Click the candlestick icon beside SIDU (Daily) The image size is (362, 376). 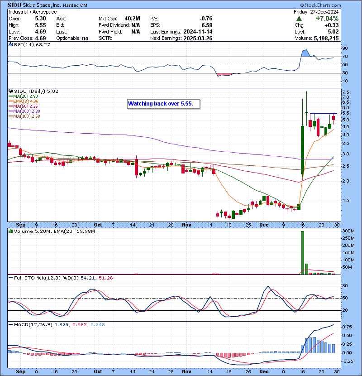point(10,91)
